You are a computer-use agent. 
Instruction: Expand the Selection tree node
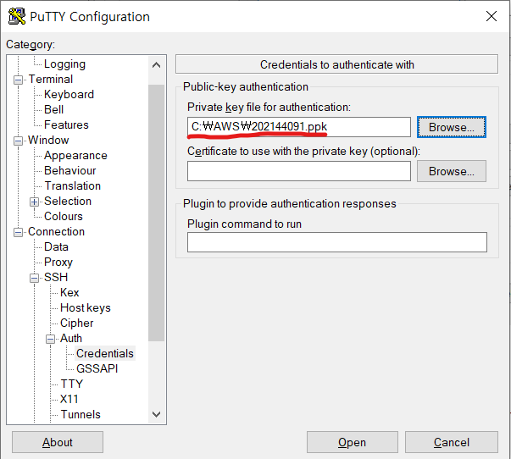point(34,202)
